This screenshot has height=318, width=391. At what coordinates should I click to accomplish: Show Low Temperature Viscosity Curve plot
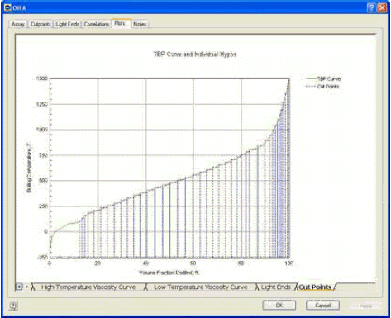pos(200,287)
